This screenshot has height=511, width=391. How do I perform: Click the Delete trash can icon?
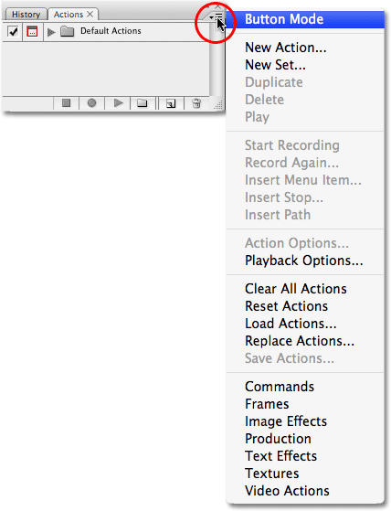pyautogui.click(x=196, y=103)
